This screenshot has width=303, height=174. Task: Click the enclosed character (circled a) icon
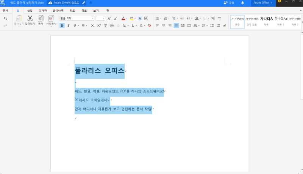point(112,26)
